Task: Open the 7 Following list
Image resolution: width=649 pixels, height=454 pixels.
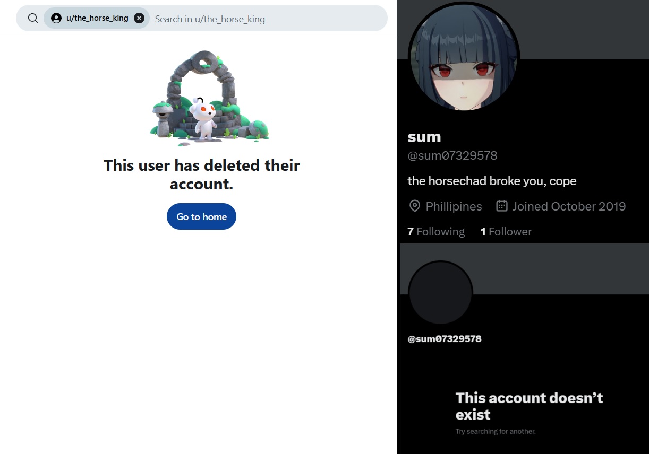Action: pos(436,232)
